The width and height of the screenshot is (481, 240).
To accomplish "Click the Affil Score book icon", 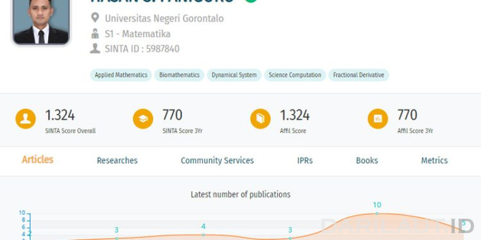I will click(260, 119).
